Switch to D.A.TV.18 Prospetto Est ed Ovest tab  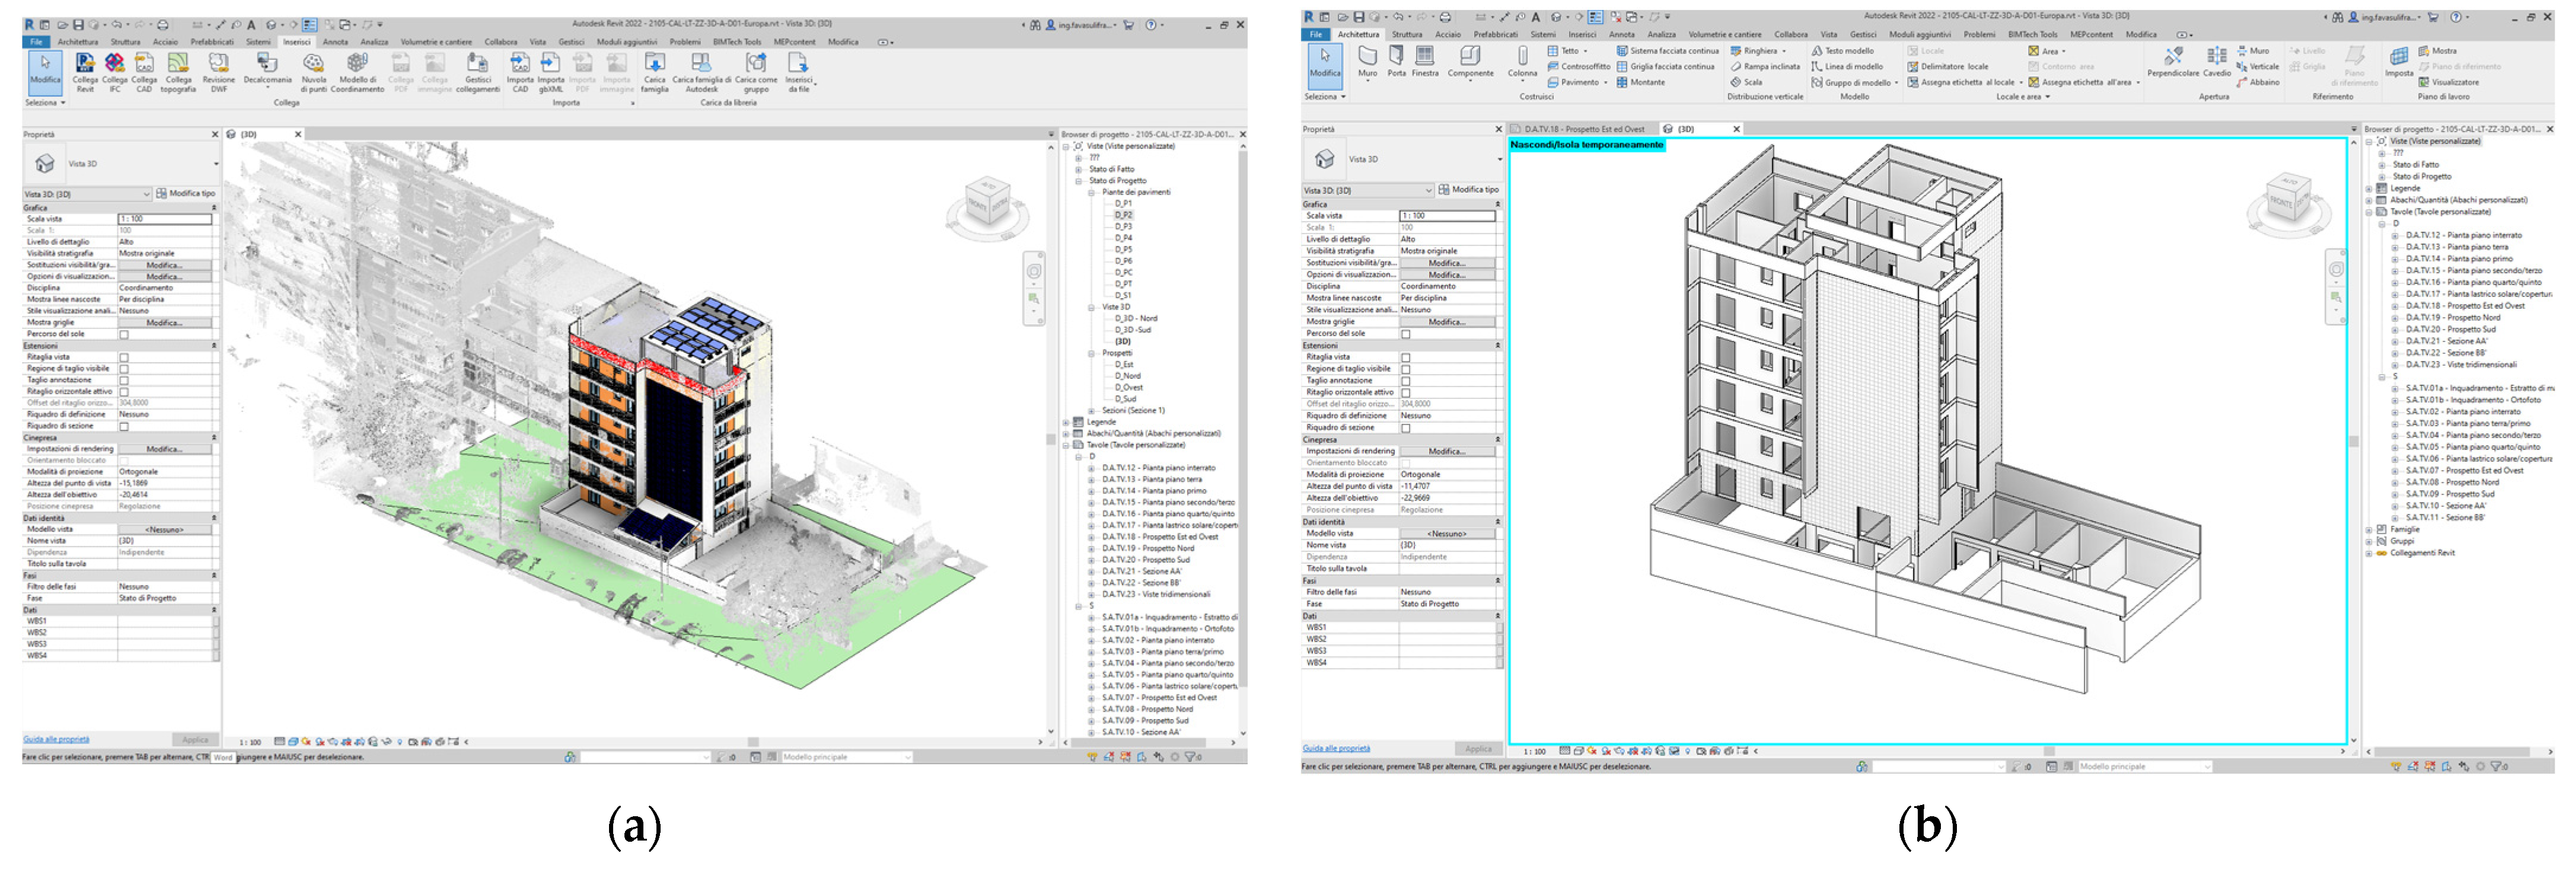click(1583, 129)
